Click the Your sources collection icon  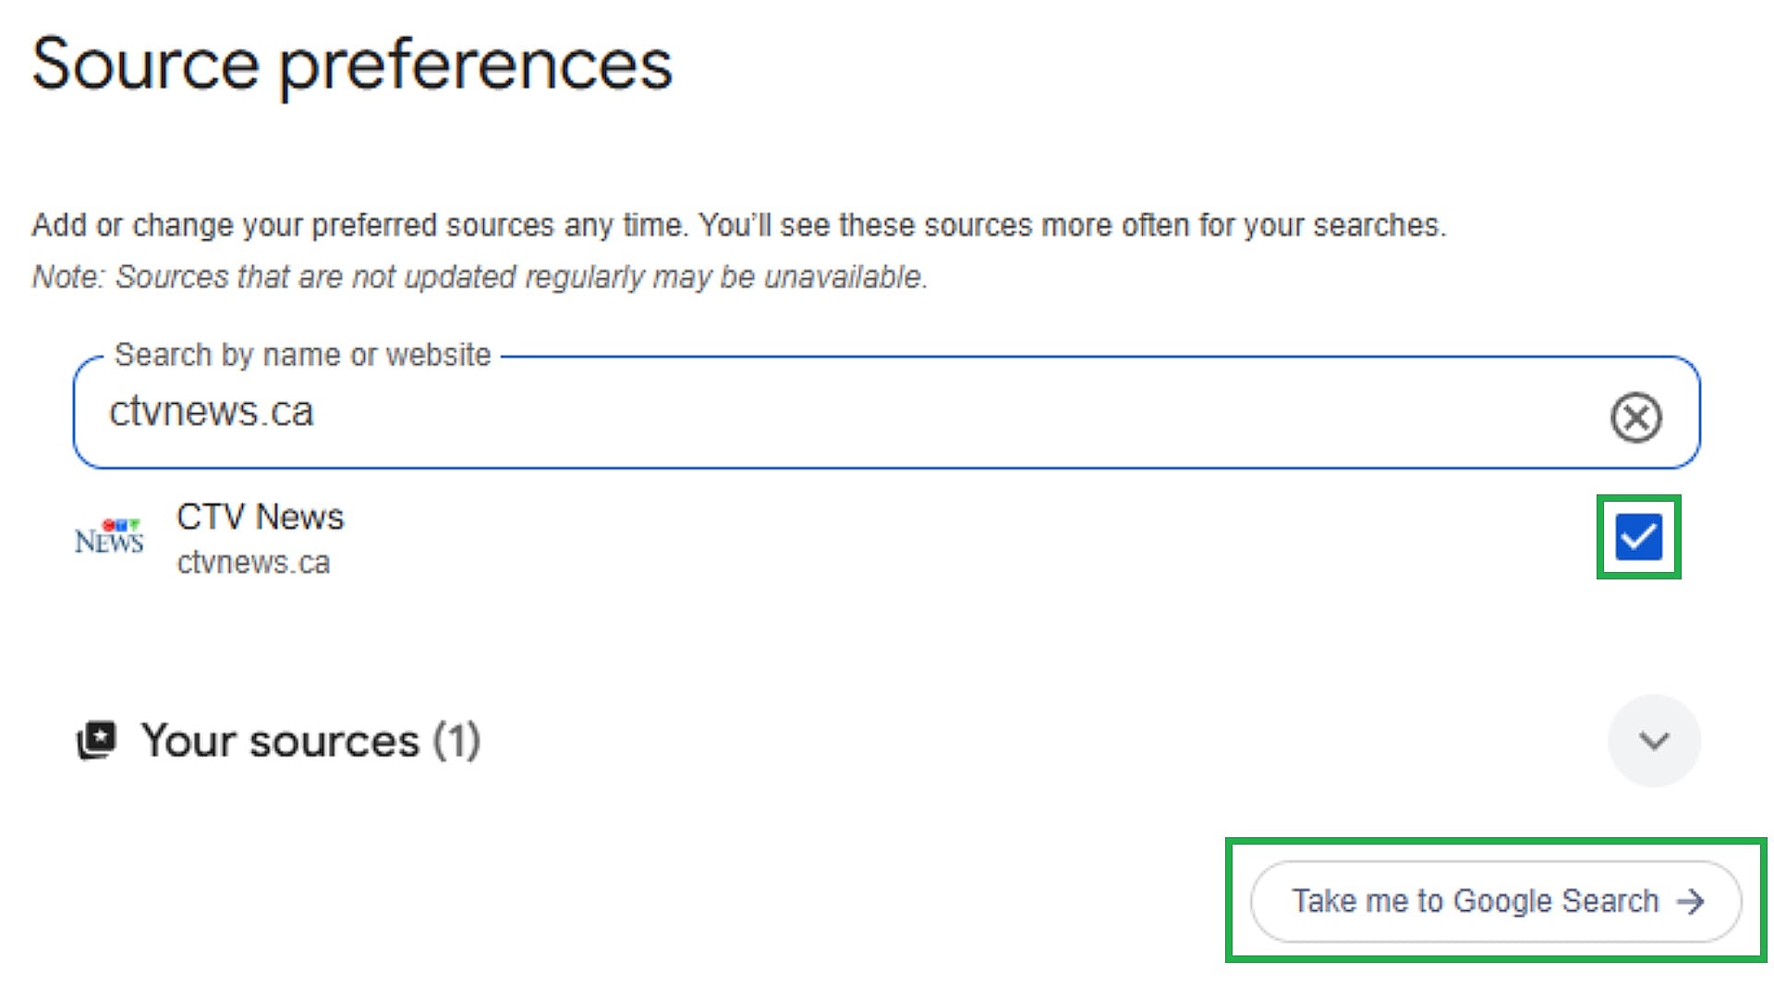pyautogui.click(x=96, y=740)
